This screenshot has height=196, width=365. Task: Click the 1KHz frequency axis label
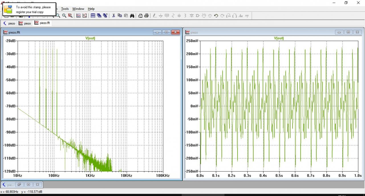tap(90, 176)
